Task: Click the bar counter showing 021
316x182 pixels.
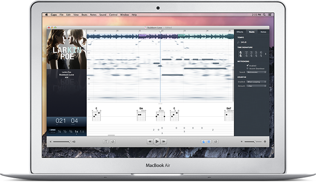Action: pos(60,121)
